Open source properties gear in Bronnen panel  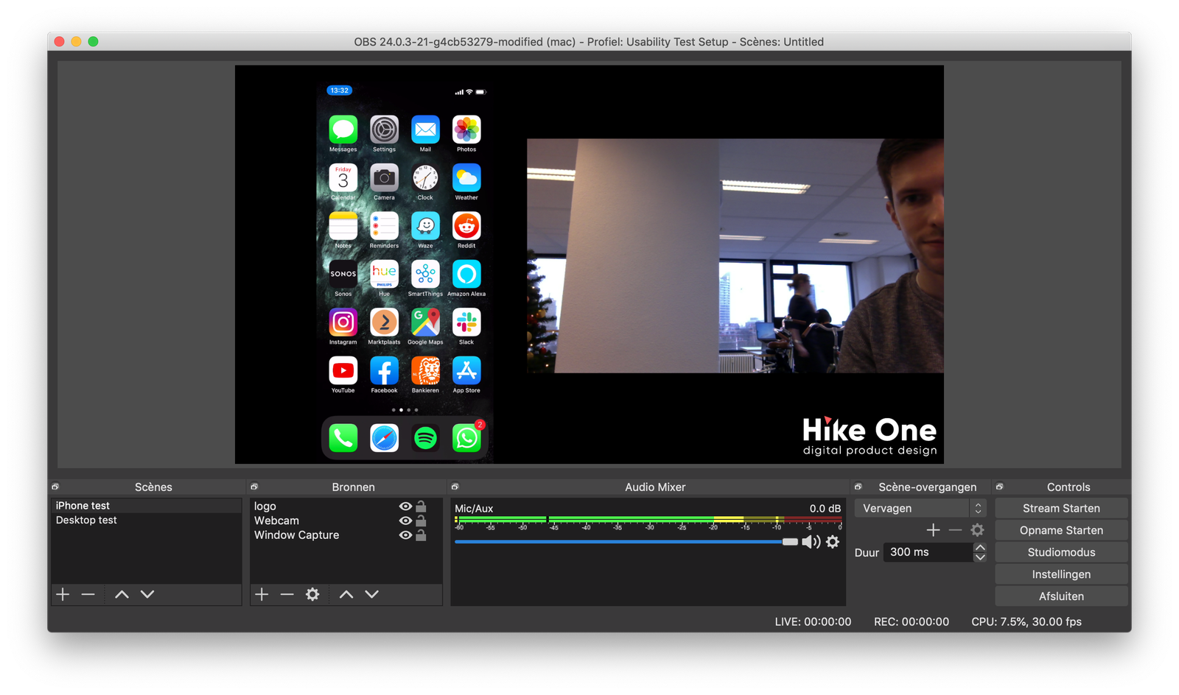(312, 594)
